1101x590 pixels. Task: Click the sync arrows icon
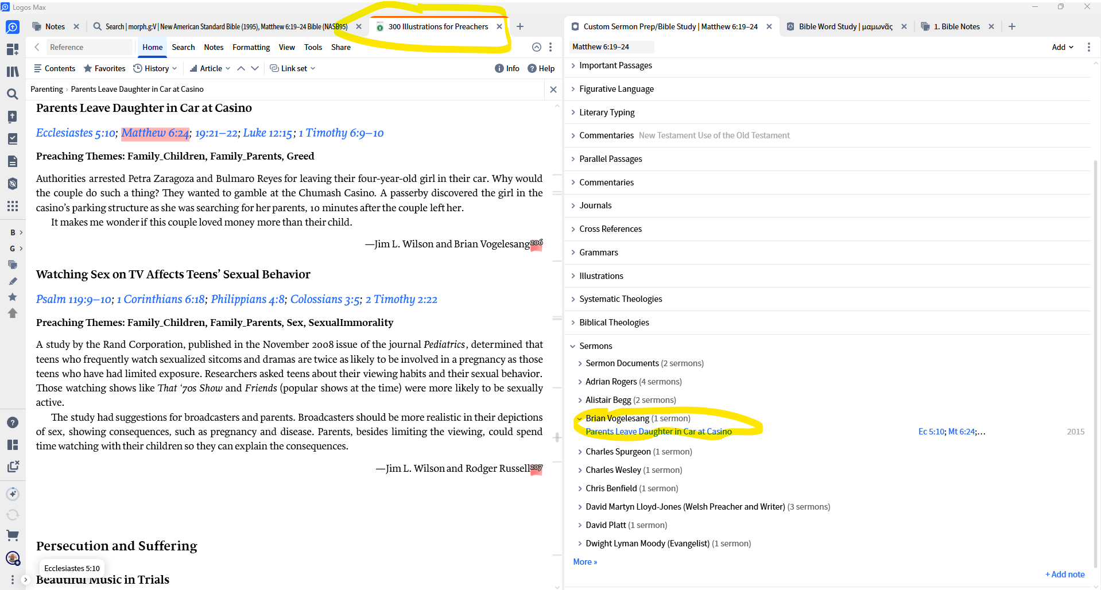(12, 515)
